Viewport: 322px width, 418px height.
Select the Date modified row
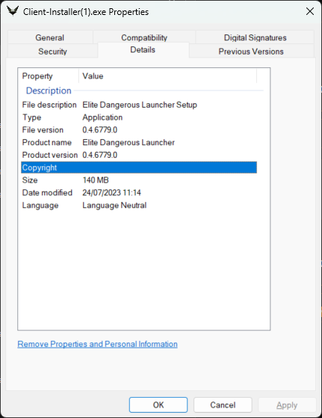pyautogui.click(x=139, y=192)
